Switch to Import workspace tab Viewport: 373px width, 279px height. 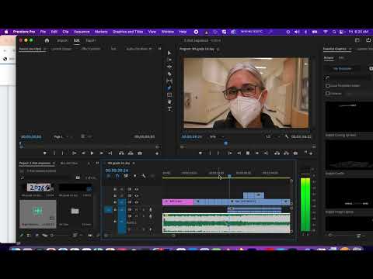click(x=62, y=40)
